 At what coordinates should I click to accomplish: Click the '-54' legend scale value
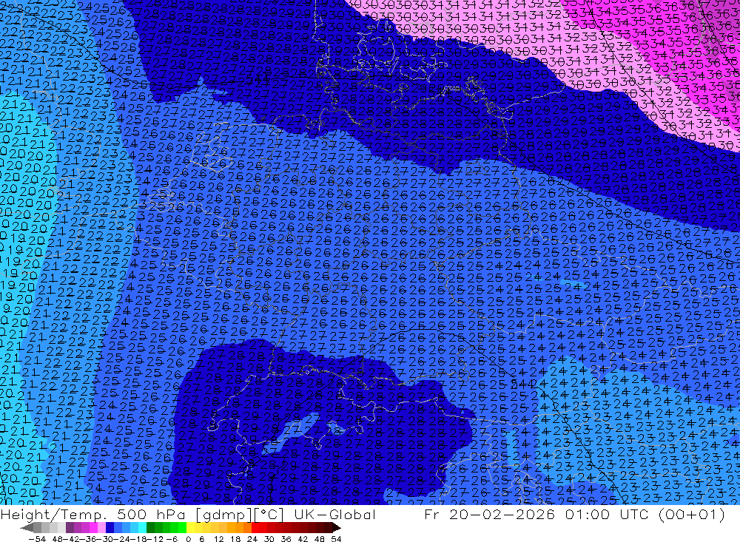click(x=37, y=539)
